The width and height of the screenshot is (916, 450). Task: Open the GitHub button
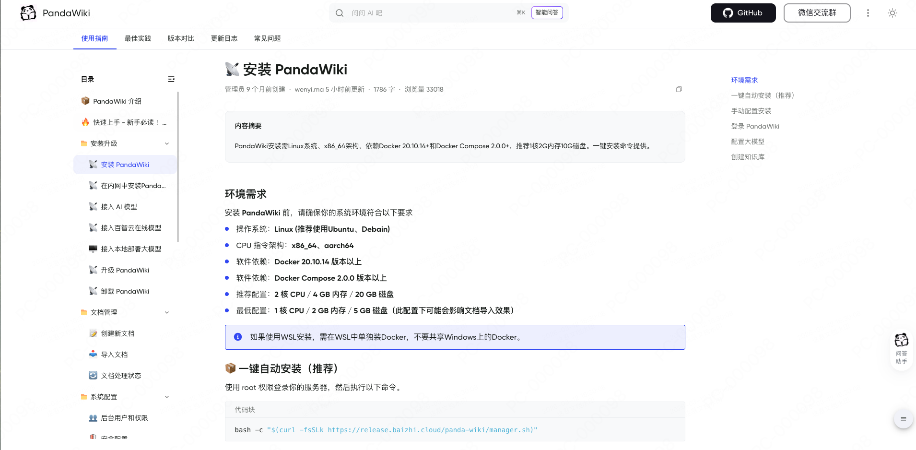[x=743, y=13]
